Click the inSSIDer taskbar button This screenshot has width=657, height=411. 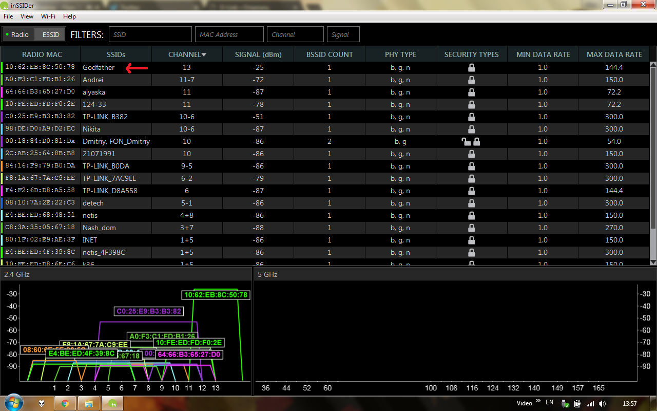click(112, 403)
